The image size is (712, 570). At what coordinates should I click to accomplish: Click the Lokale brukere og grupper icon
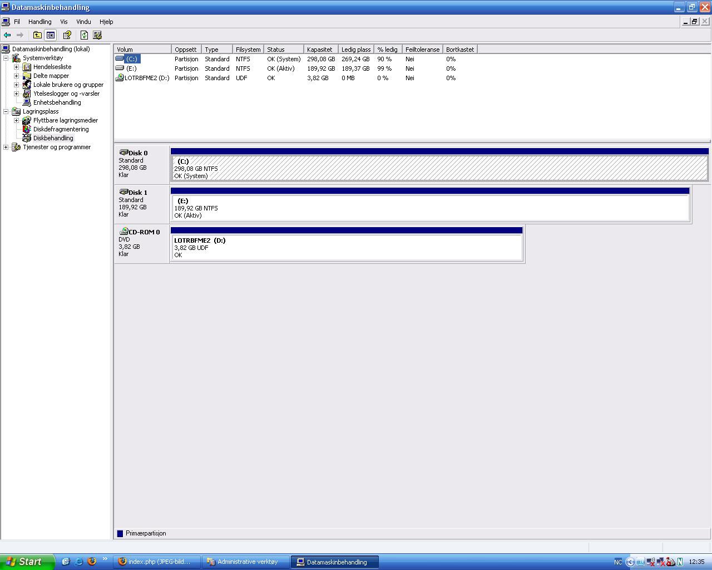[x=27, y=85]
